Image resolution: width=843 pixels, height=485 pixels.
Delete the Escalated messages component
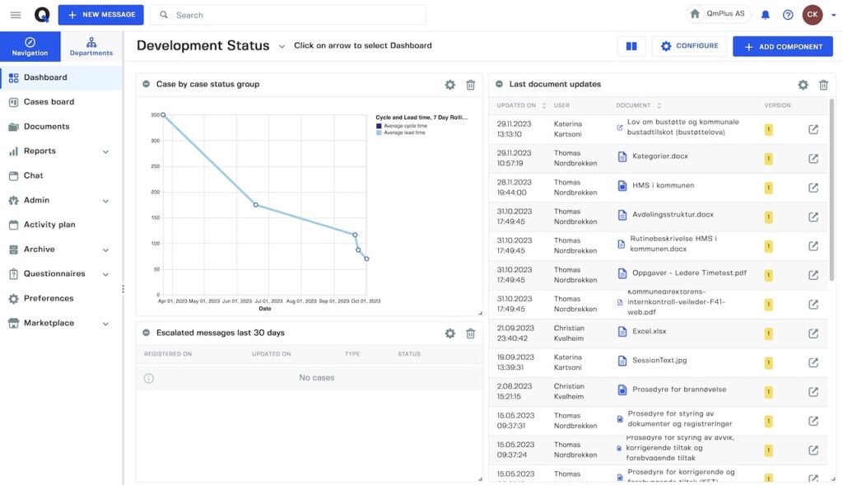click(471, 333)
